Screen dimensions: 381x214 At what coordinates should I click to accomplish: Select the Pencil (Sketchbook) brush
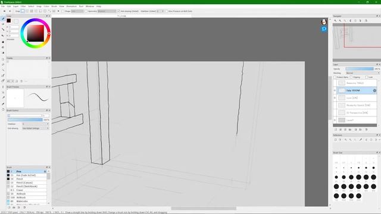26,186
